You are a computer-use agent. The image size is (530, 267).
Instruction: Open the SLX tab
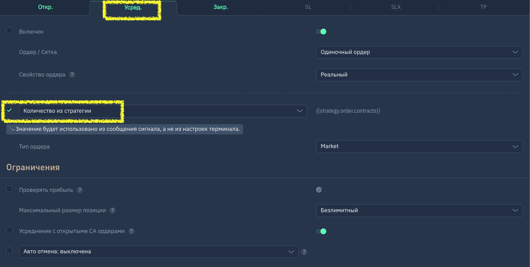pos(395,8)
